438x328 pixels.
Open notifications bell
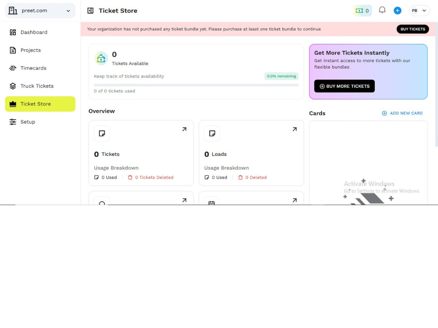tap(382, 10)
